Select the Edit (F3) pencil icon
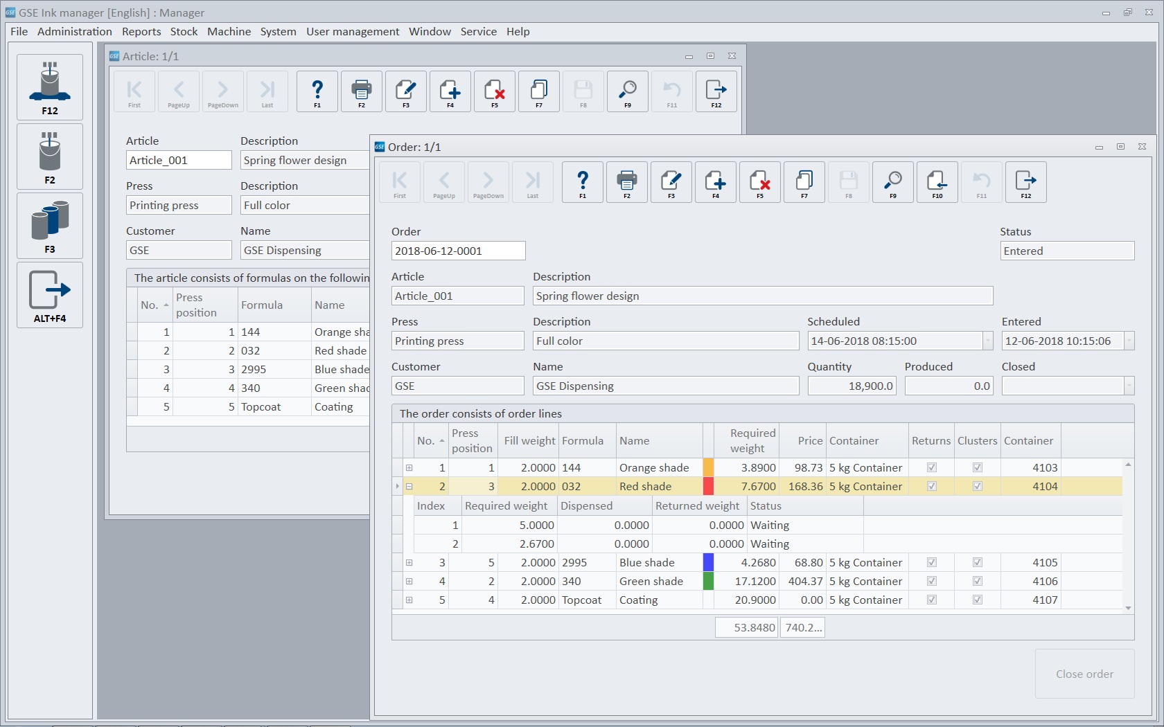The height and width of the screenshot is (727, 1164). [671, 182]
